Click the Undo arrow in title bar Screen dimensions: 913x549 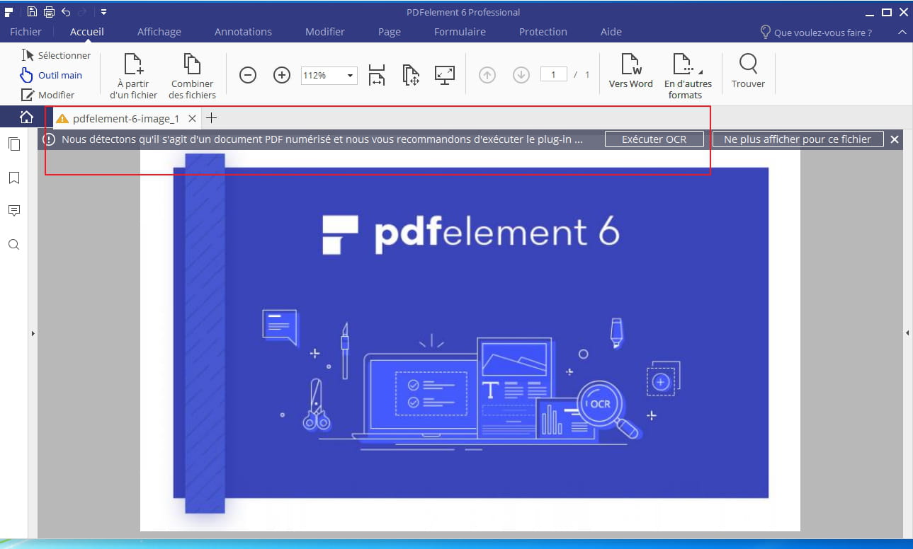(66, 11)
